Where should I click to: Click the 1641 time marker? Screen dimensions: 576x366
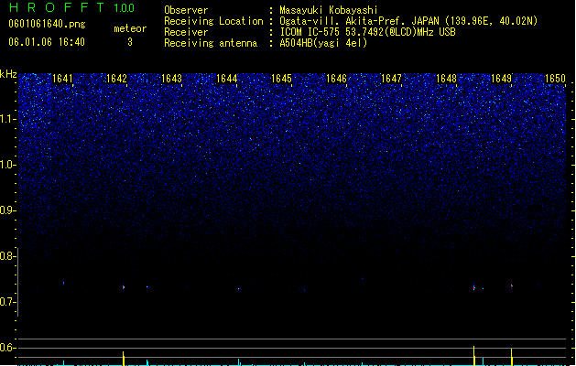(x=62, y=79)
